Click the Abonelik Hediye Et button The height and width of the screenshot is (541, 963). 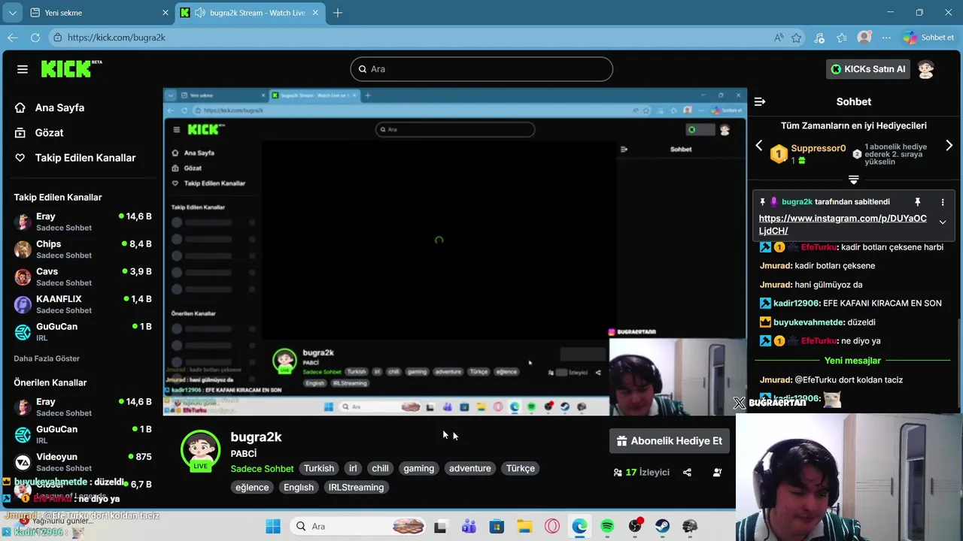click(670, 441)
